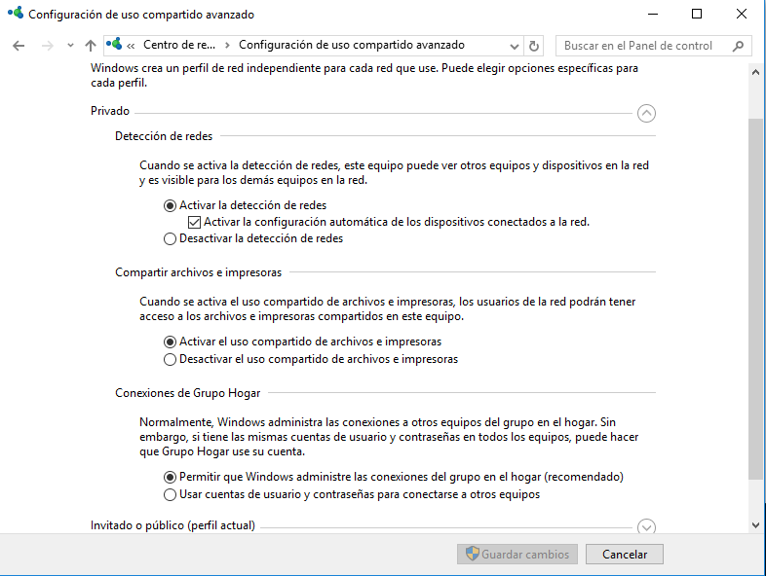Click the network icon in address bar
This screenshot has width=766, height=576.
[114, 45]
